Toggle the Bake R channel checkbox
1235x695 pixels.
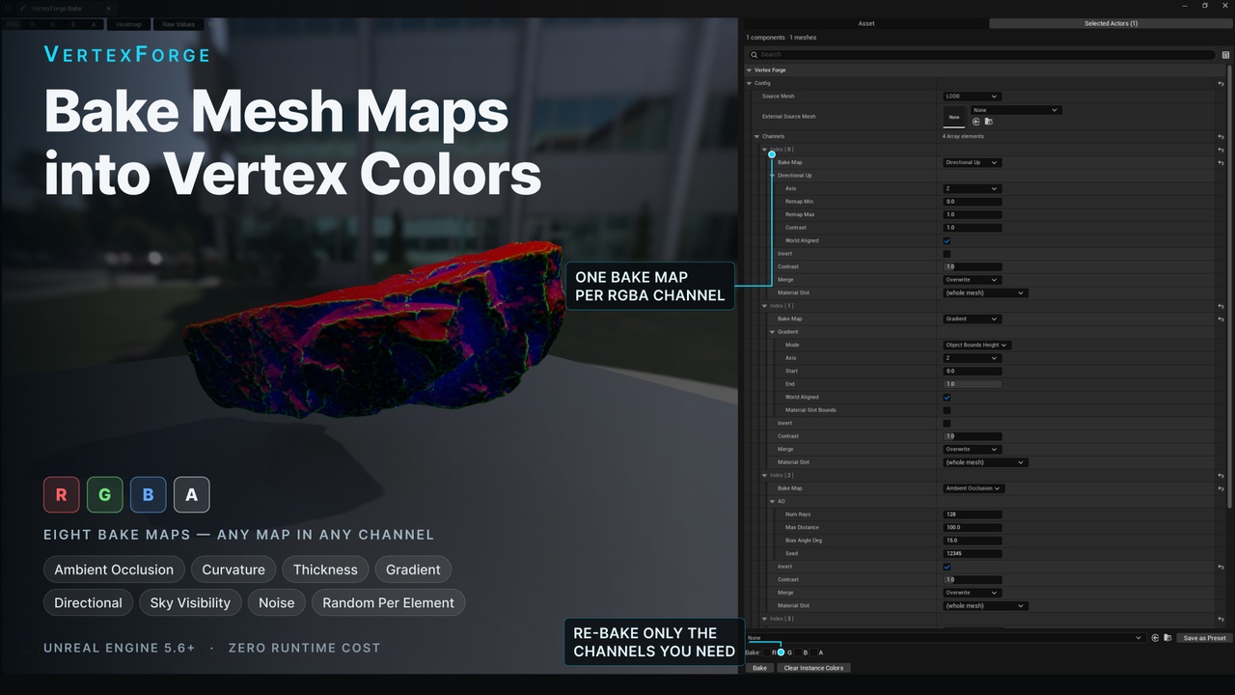(x=769, y=653)
